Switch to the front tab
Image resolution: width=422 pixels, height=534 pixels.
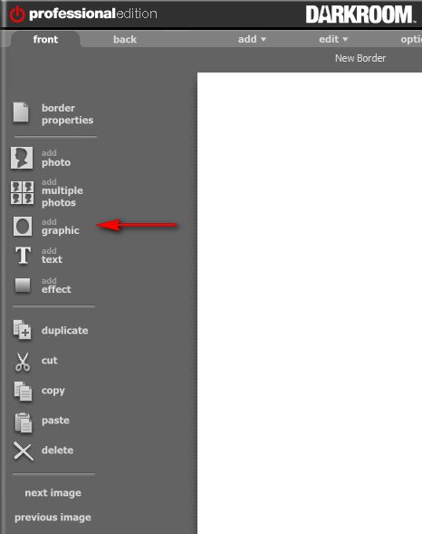coord(45,39)
